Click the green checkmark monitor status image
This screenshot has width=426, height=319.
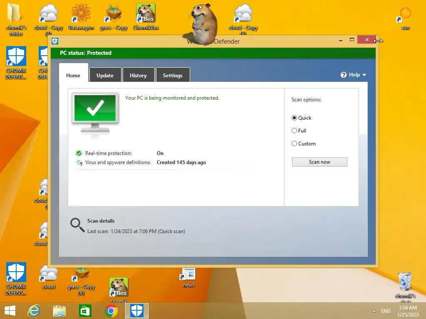click(95, 115)
